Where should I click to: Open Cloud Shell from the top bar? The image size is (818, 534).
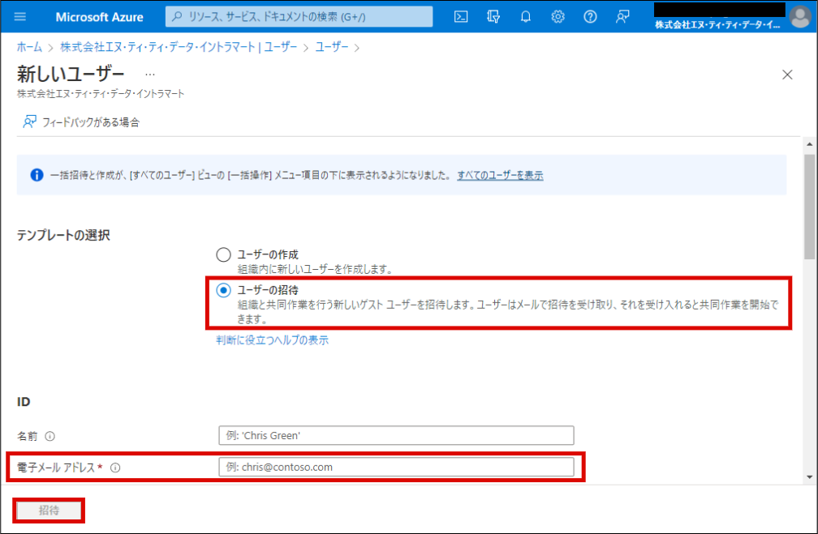point(461,17)
